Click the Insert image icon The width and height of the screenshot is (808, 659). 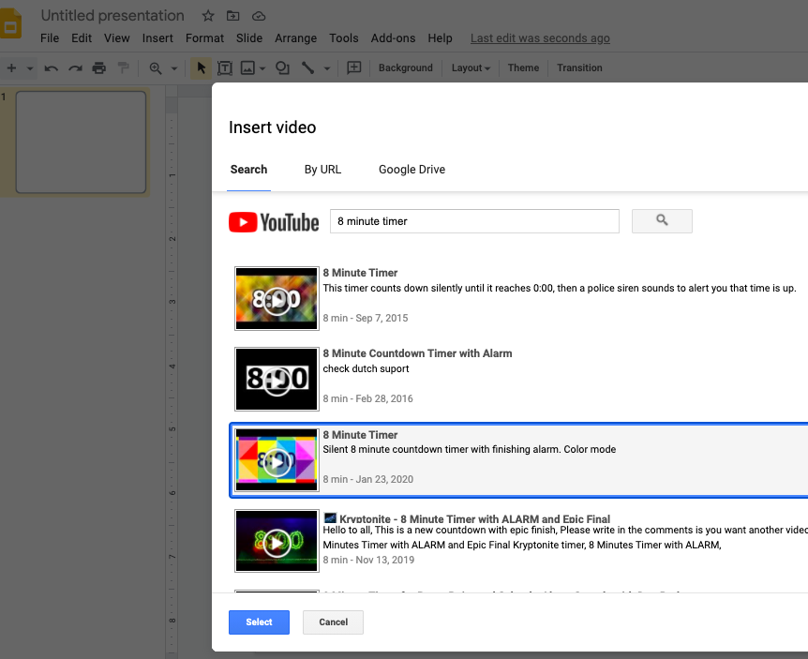(247, 68)
